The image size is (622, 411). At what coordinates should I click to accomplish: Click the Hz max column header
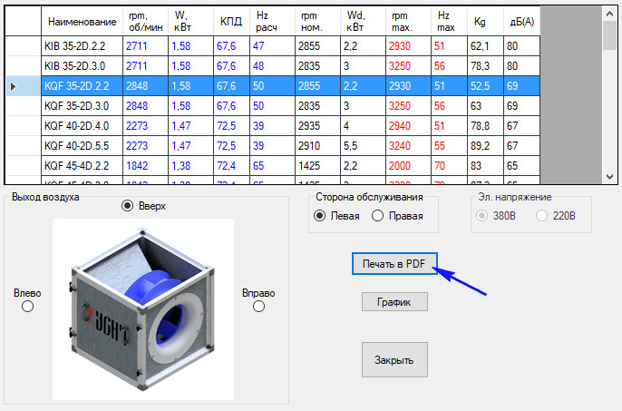click(x=449, y=22)
